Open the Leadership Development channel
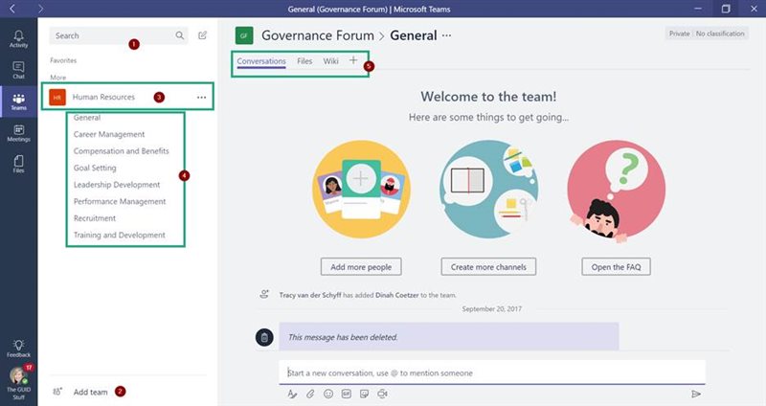The width and height of the screenshot is (766, 406). pyautogui.click(x=117, y=185)
